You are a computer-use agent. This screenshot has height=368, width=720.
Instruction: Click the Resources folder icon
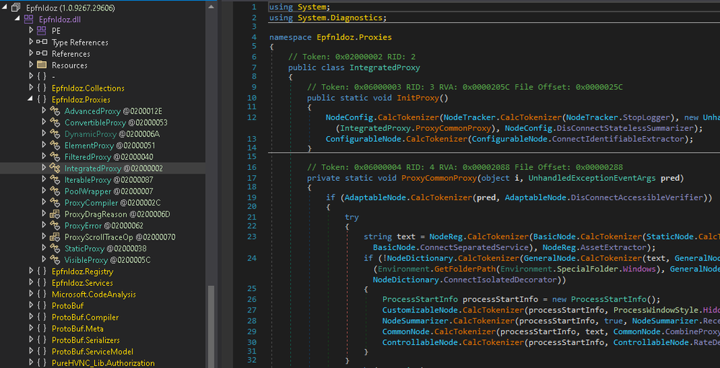point(42,65)
